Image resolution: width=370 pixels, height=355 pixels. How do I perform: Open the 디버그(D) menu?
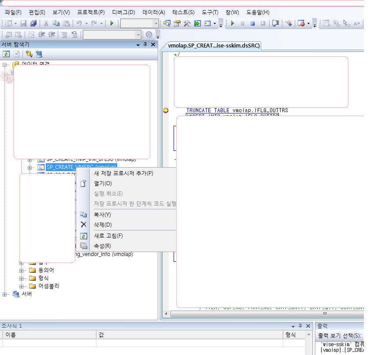[x=124, y=12]
